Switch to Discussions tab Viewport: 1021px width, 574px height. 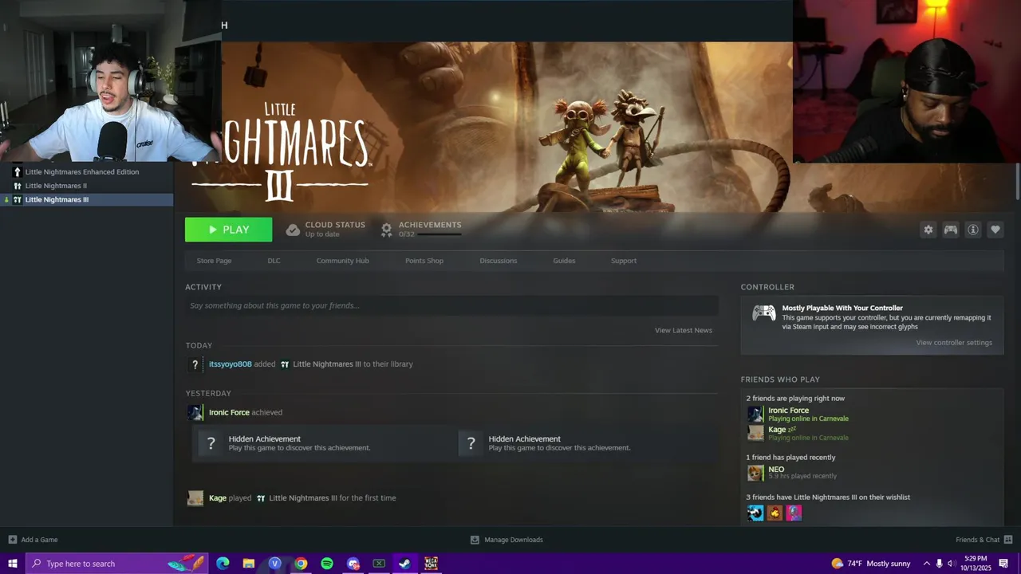coord(498,261)
